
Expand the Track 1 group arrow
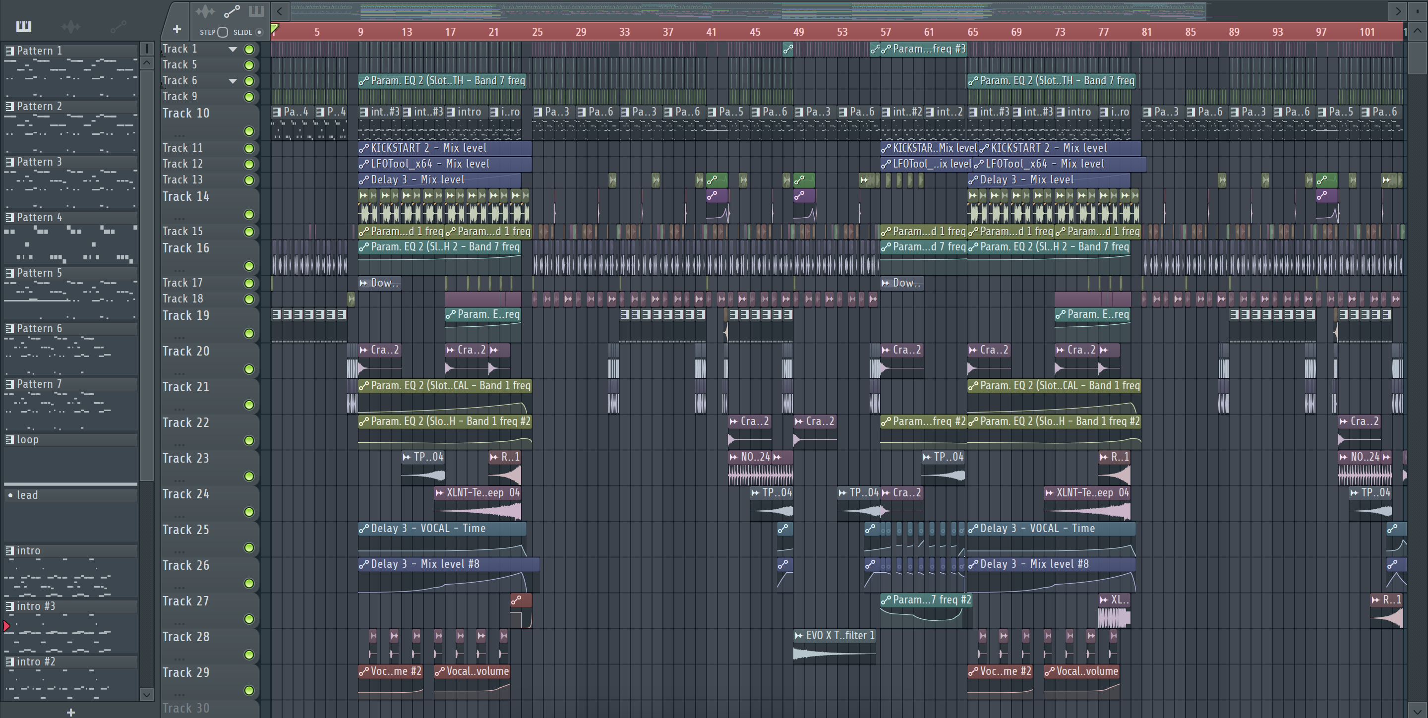point(233,50)
